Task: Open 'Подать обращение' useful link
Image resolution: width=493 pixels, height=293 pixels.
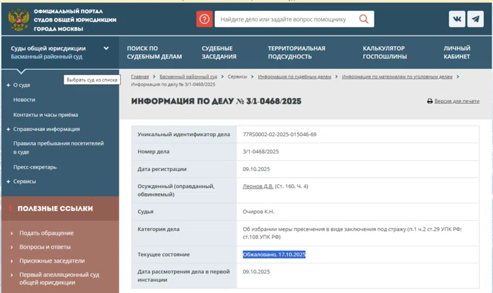Action: (46, 233)
